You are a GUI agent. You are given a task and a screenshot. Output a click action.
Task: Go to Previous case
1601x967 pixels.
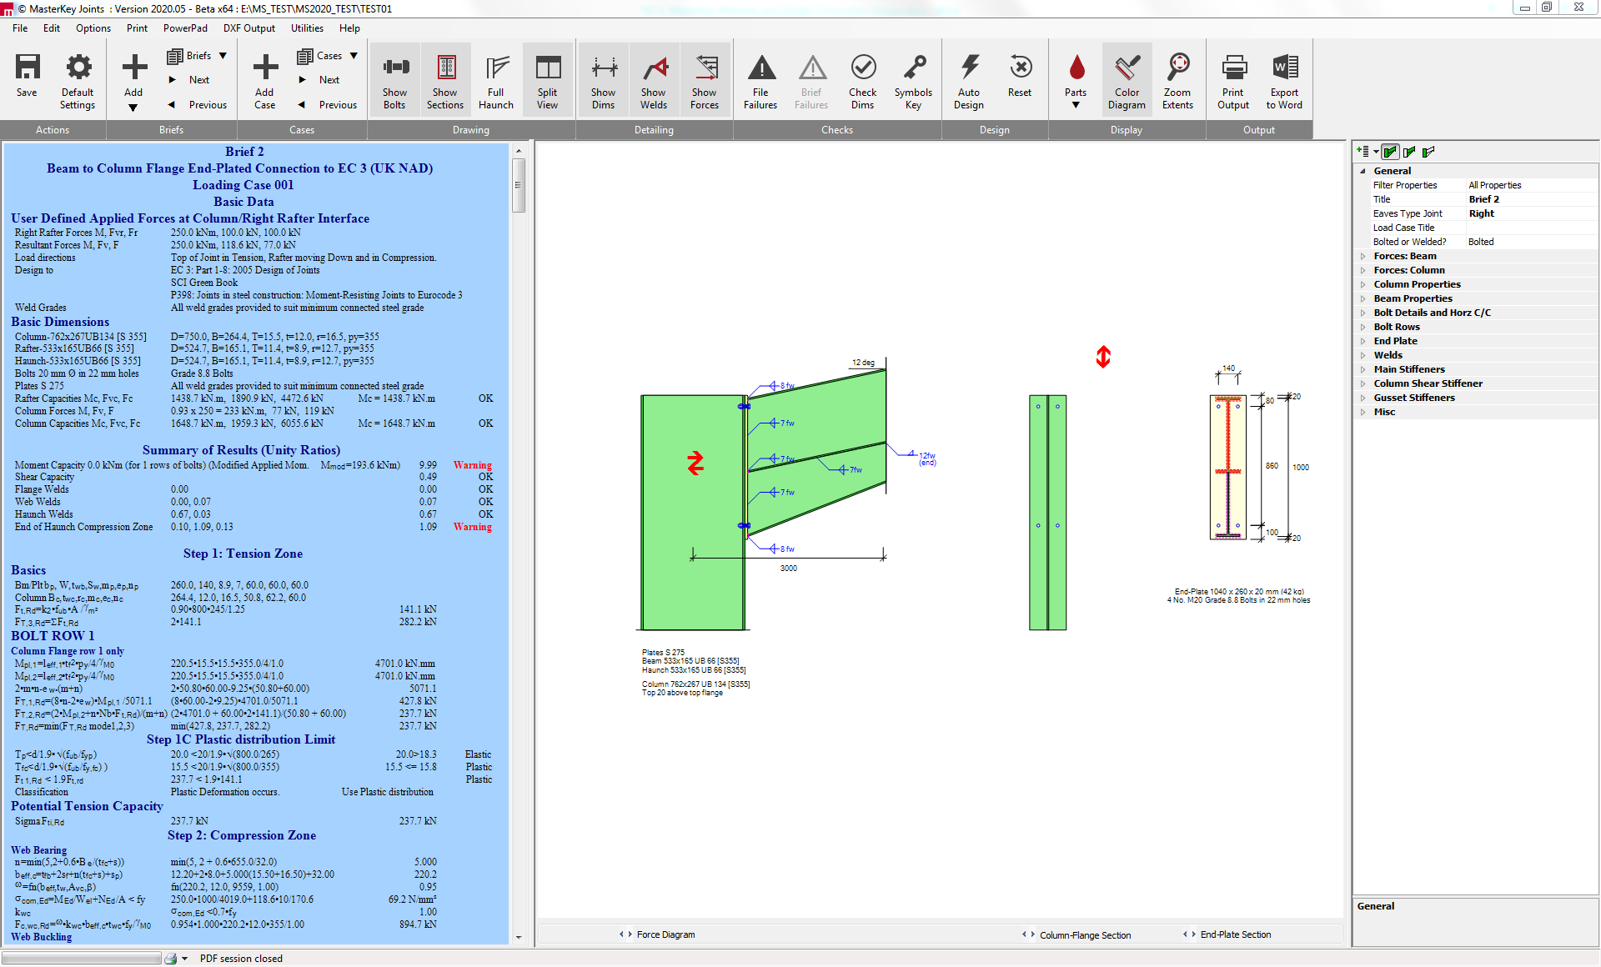coord(328,105)
